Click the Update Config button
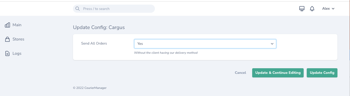350x96 pixels. 322,73
